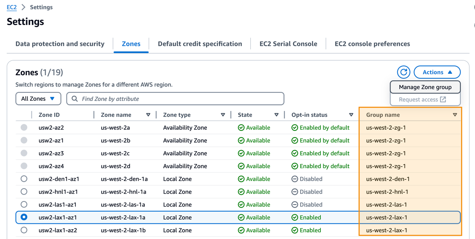Image resolution: width=475 pixels, height=239 pixels.
Task: Click the disabled radio for usw2-az3
Action: [24, 153]
